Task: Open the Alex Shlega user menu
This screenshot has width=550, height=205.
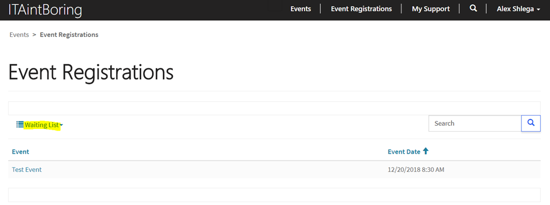Action: coord(518,9)
